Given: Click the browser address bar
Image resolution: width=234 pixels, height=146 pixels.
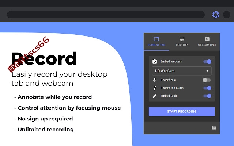Looking at the screenshot, I should tap(106, 15).
